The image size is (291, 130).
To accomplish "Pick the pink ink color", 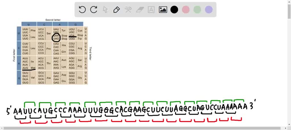I will pos(186,10).
